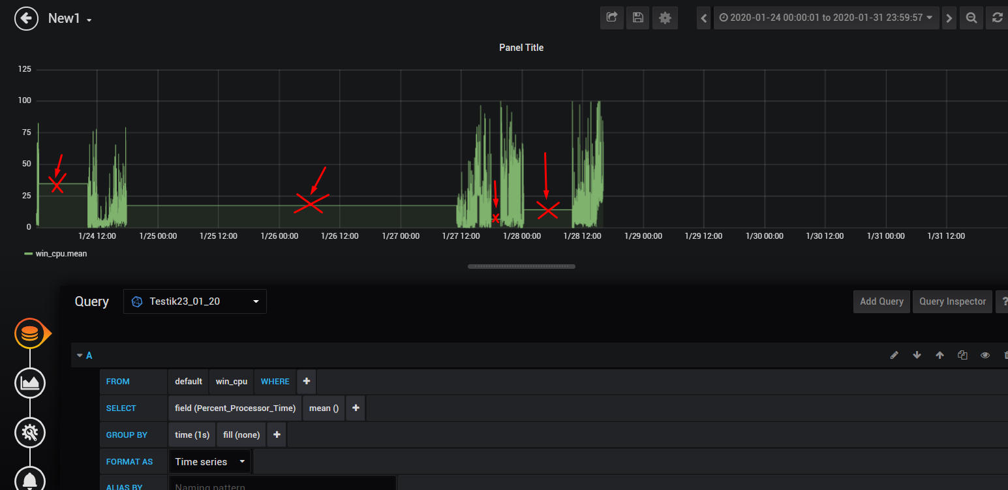Open the time range picker
The height and width of the screenshot is (490, 1008).
coord(825,18)
